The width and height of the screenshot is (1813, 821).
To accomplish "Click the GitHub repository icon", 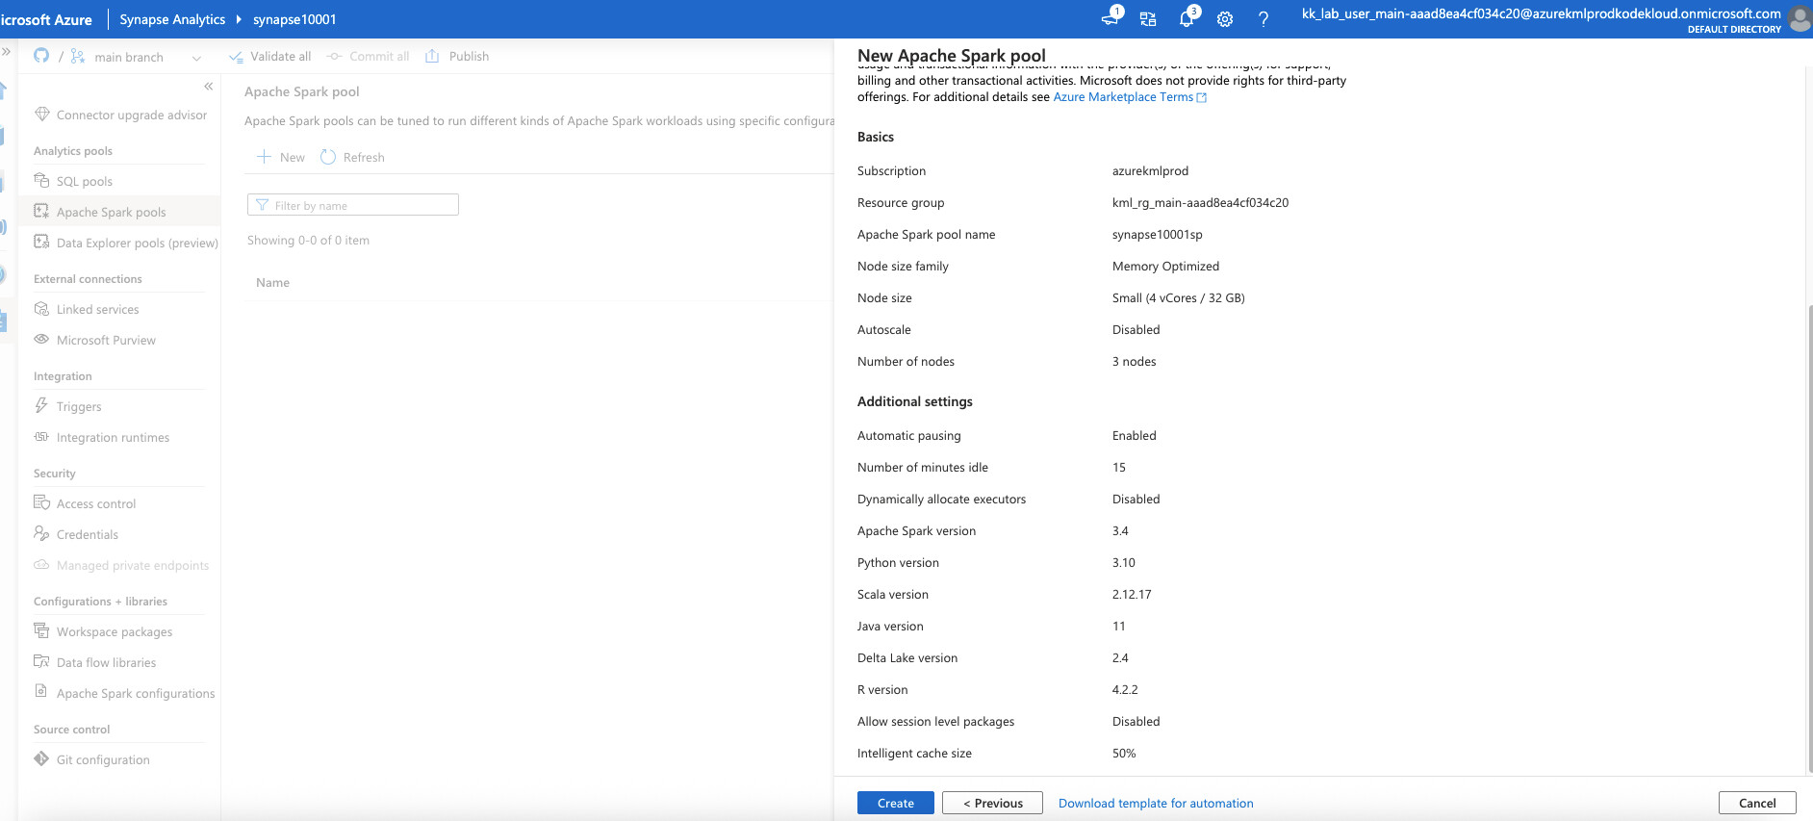I will 41,56.
